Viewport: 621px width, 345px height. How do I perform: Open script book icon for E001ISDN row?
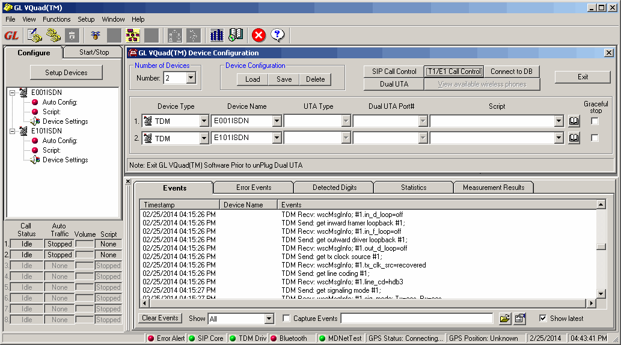(574, 121)
